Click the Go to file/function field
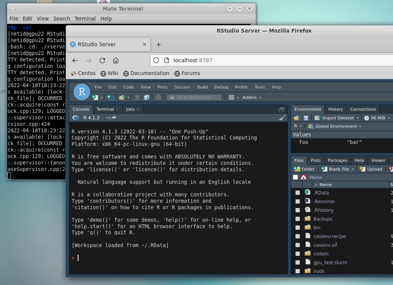This screenshot has width=393, height=285. 194,97
